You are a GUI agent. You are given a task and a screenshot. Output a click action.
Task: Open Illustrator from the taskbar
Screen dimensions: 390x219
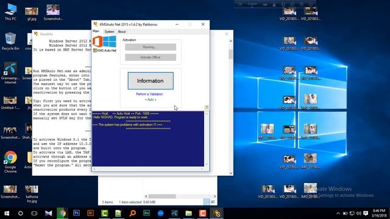[91, 213]
